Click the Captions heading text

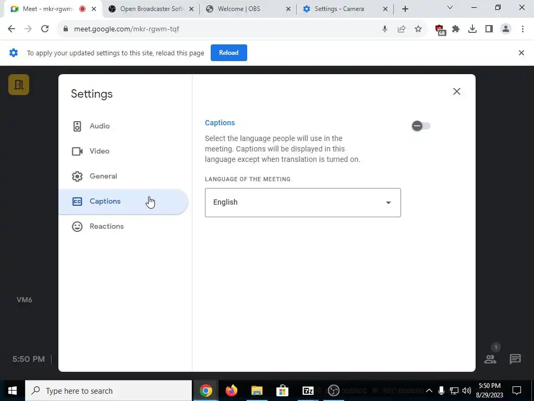(x=220, y=123)
